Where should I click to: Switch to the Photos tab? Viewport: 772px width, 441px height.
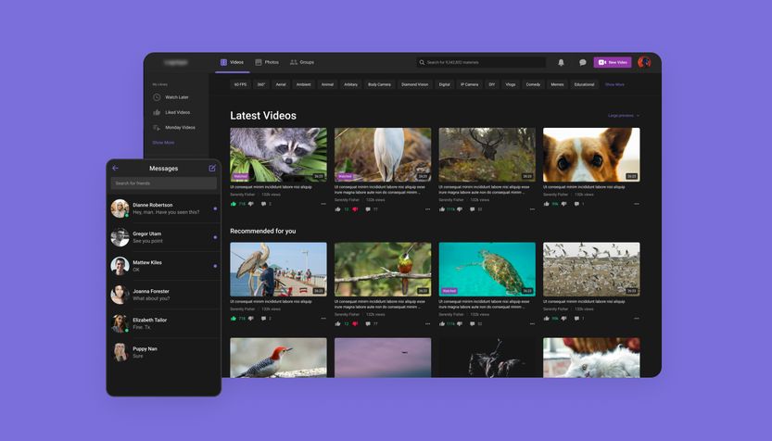tap(267, 62)
